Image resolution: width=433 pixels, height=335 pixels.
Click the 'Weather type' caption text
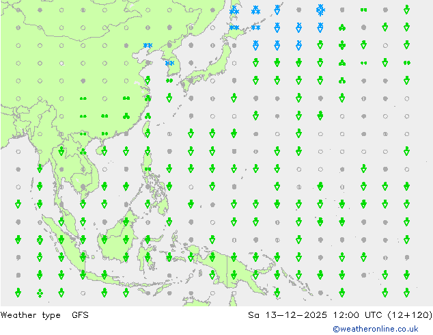point(30,314)
